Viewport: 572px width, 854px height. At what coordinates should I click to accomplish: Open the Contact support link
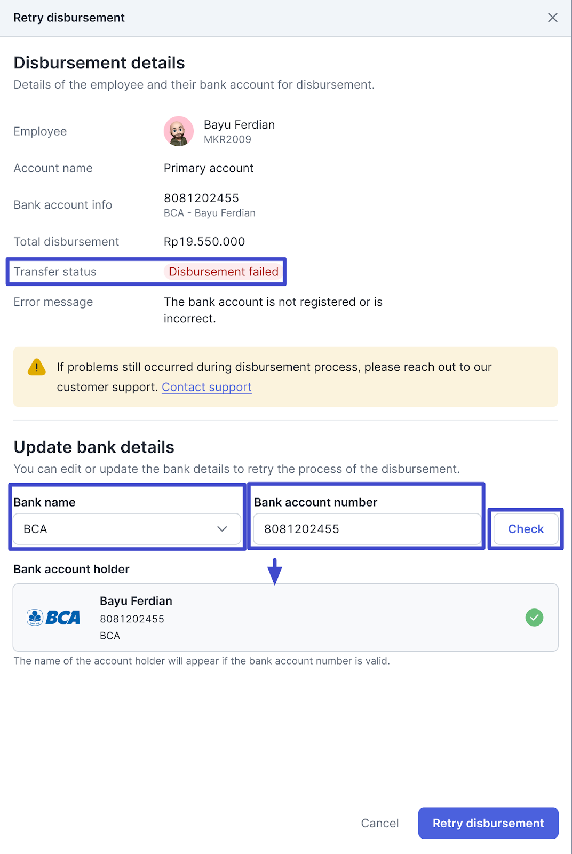click(x=206, y=388)
